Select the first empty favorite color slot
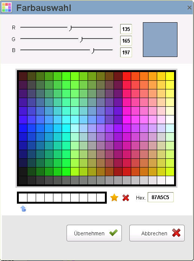The height and width of the screenshot is (261, 194). pos(23,198)
